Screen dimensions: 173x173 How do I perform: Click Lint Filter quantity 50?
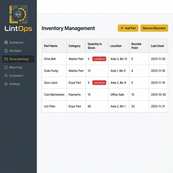[89, 106]
